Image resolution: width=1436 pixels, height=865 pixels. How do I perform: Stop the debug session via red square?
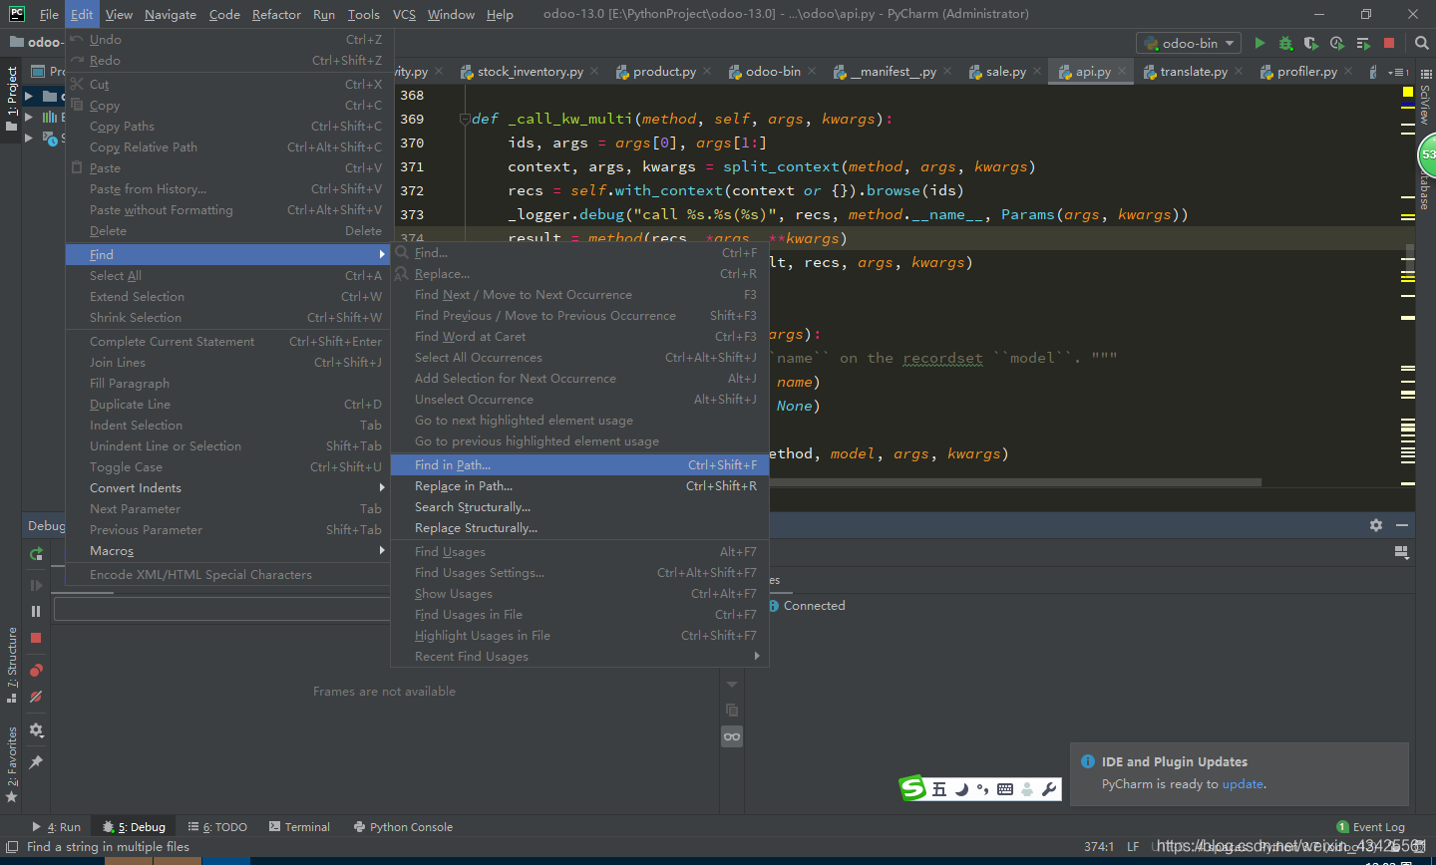coord(36,638)
